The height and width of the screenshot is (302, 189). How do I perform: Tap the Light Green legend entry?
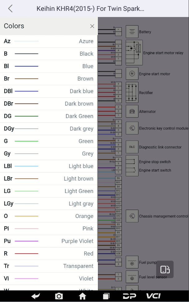pos(49,191)
